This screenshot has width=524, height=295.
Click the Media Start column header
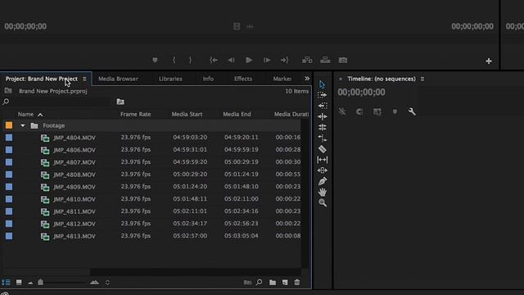[187, 115]
